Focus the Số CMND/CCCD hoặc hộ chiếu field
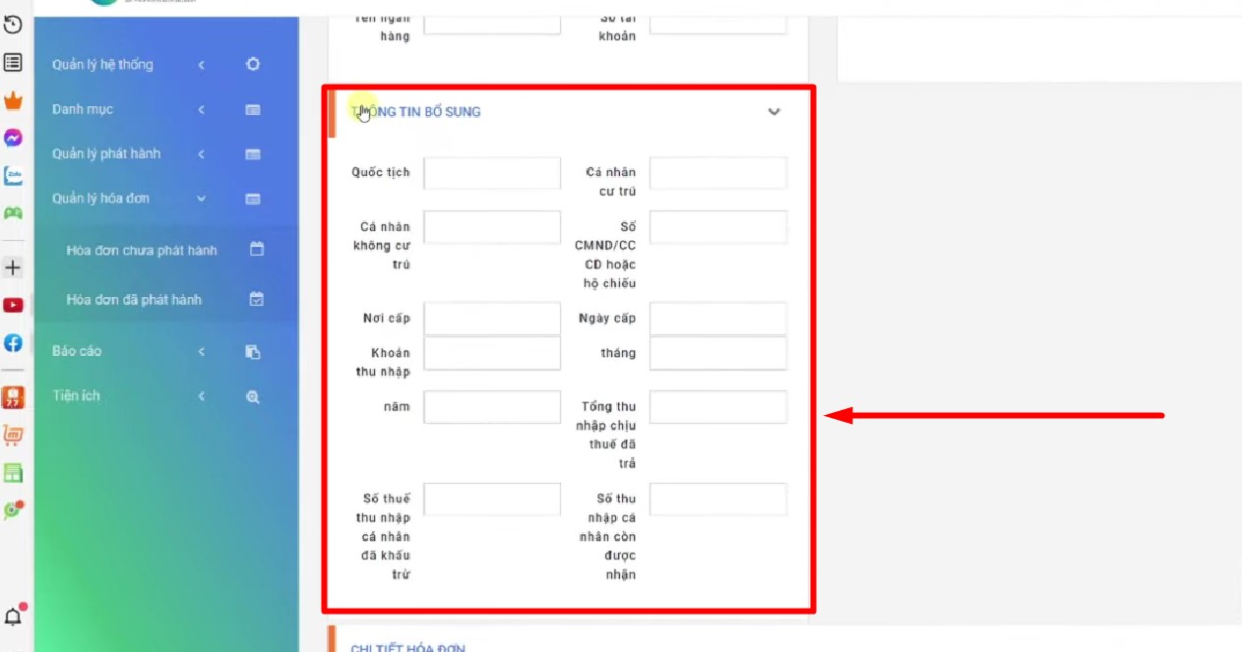The image size is (1242, 652). tap(718, 227)
